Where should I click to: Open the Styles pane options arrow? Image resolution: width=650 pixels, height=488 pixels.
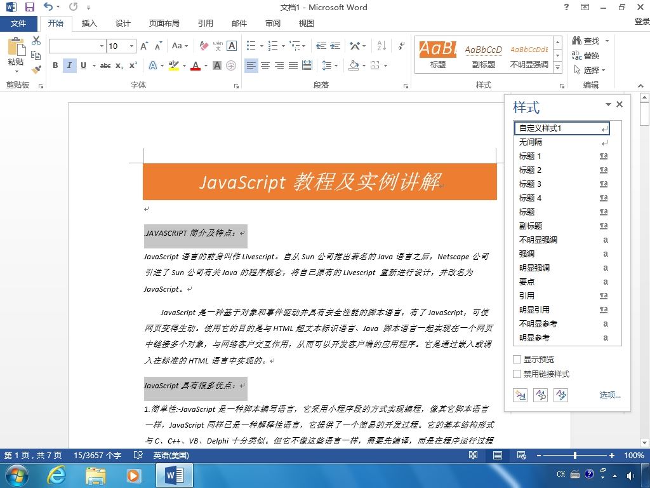coord(608,104)
